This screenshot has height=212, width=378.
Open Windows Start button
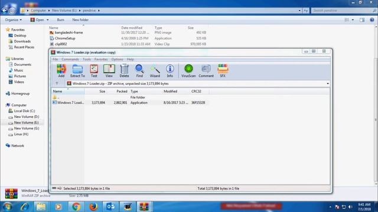(x=8, y=207)
